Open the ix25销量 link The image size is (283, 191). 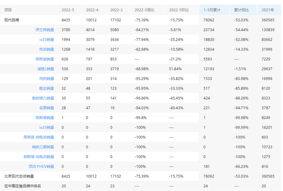point(46,127)
